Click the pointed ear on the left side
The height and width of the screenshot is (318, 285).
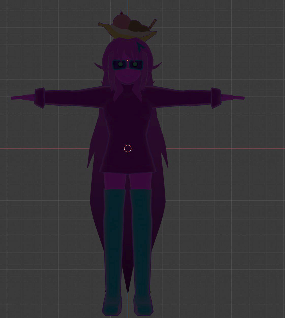click(98, 67)
